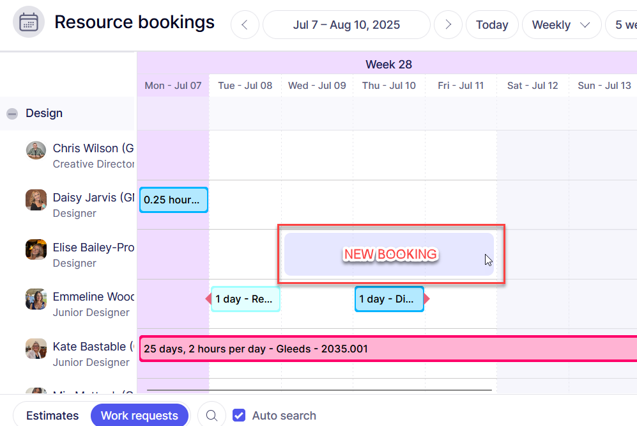
Task: Go to previous date range arrow
Action: [245, 25]
